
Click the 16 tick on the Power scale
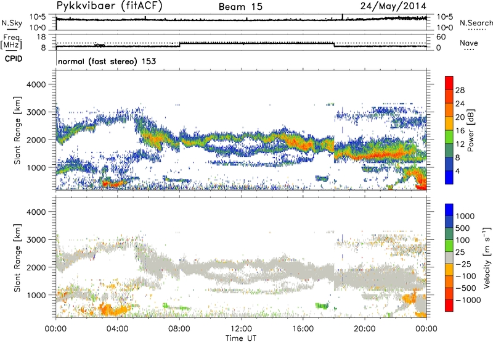(460, 131)
